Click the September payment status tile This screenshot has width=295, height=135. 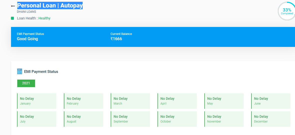pyautogui.click(x=130, y=119)
